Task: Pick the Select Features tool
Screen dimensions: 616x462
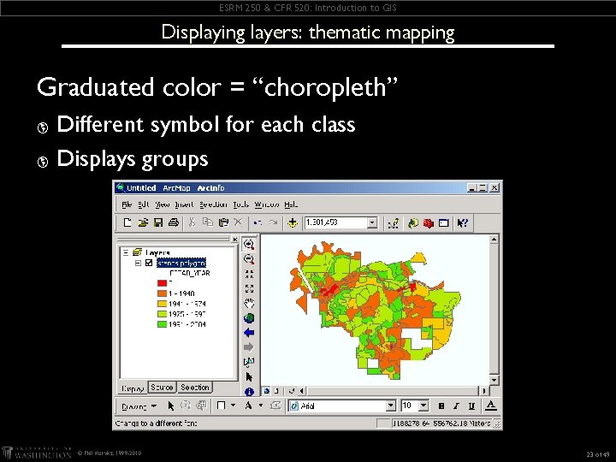Action: 249,362
